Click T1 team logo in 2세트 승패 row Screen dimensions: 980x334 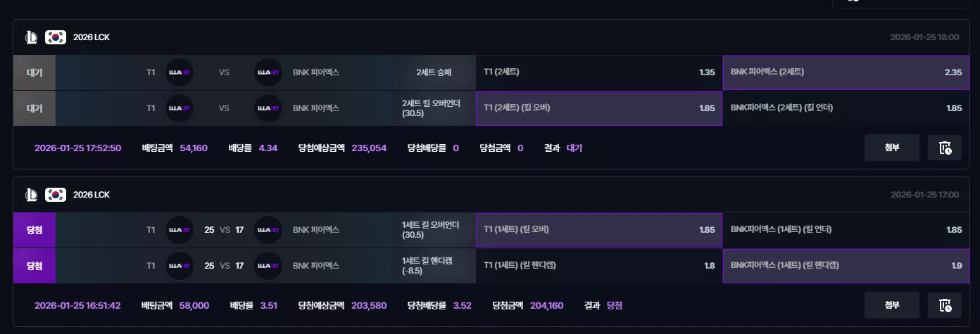click(x=180, y=72)
